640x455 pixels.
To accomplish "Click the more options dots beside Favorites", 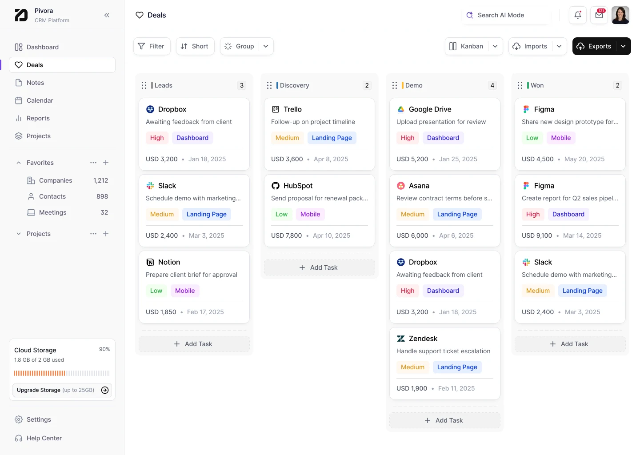I will point(93,163).
